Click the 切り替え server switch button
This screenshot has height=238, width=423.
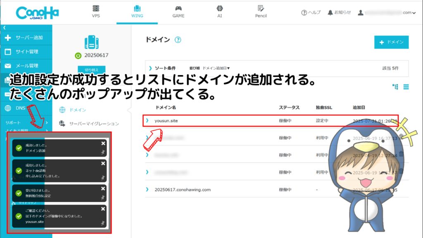[x=91, y=69]
